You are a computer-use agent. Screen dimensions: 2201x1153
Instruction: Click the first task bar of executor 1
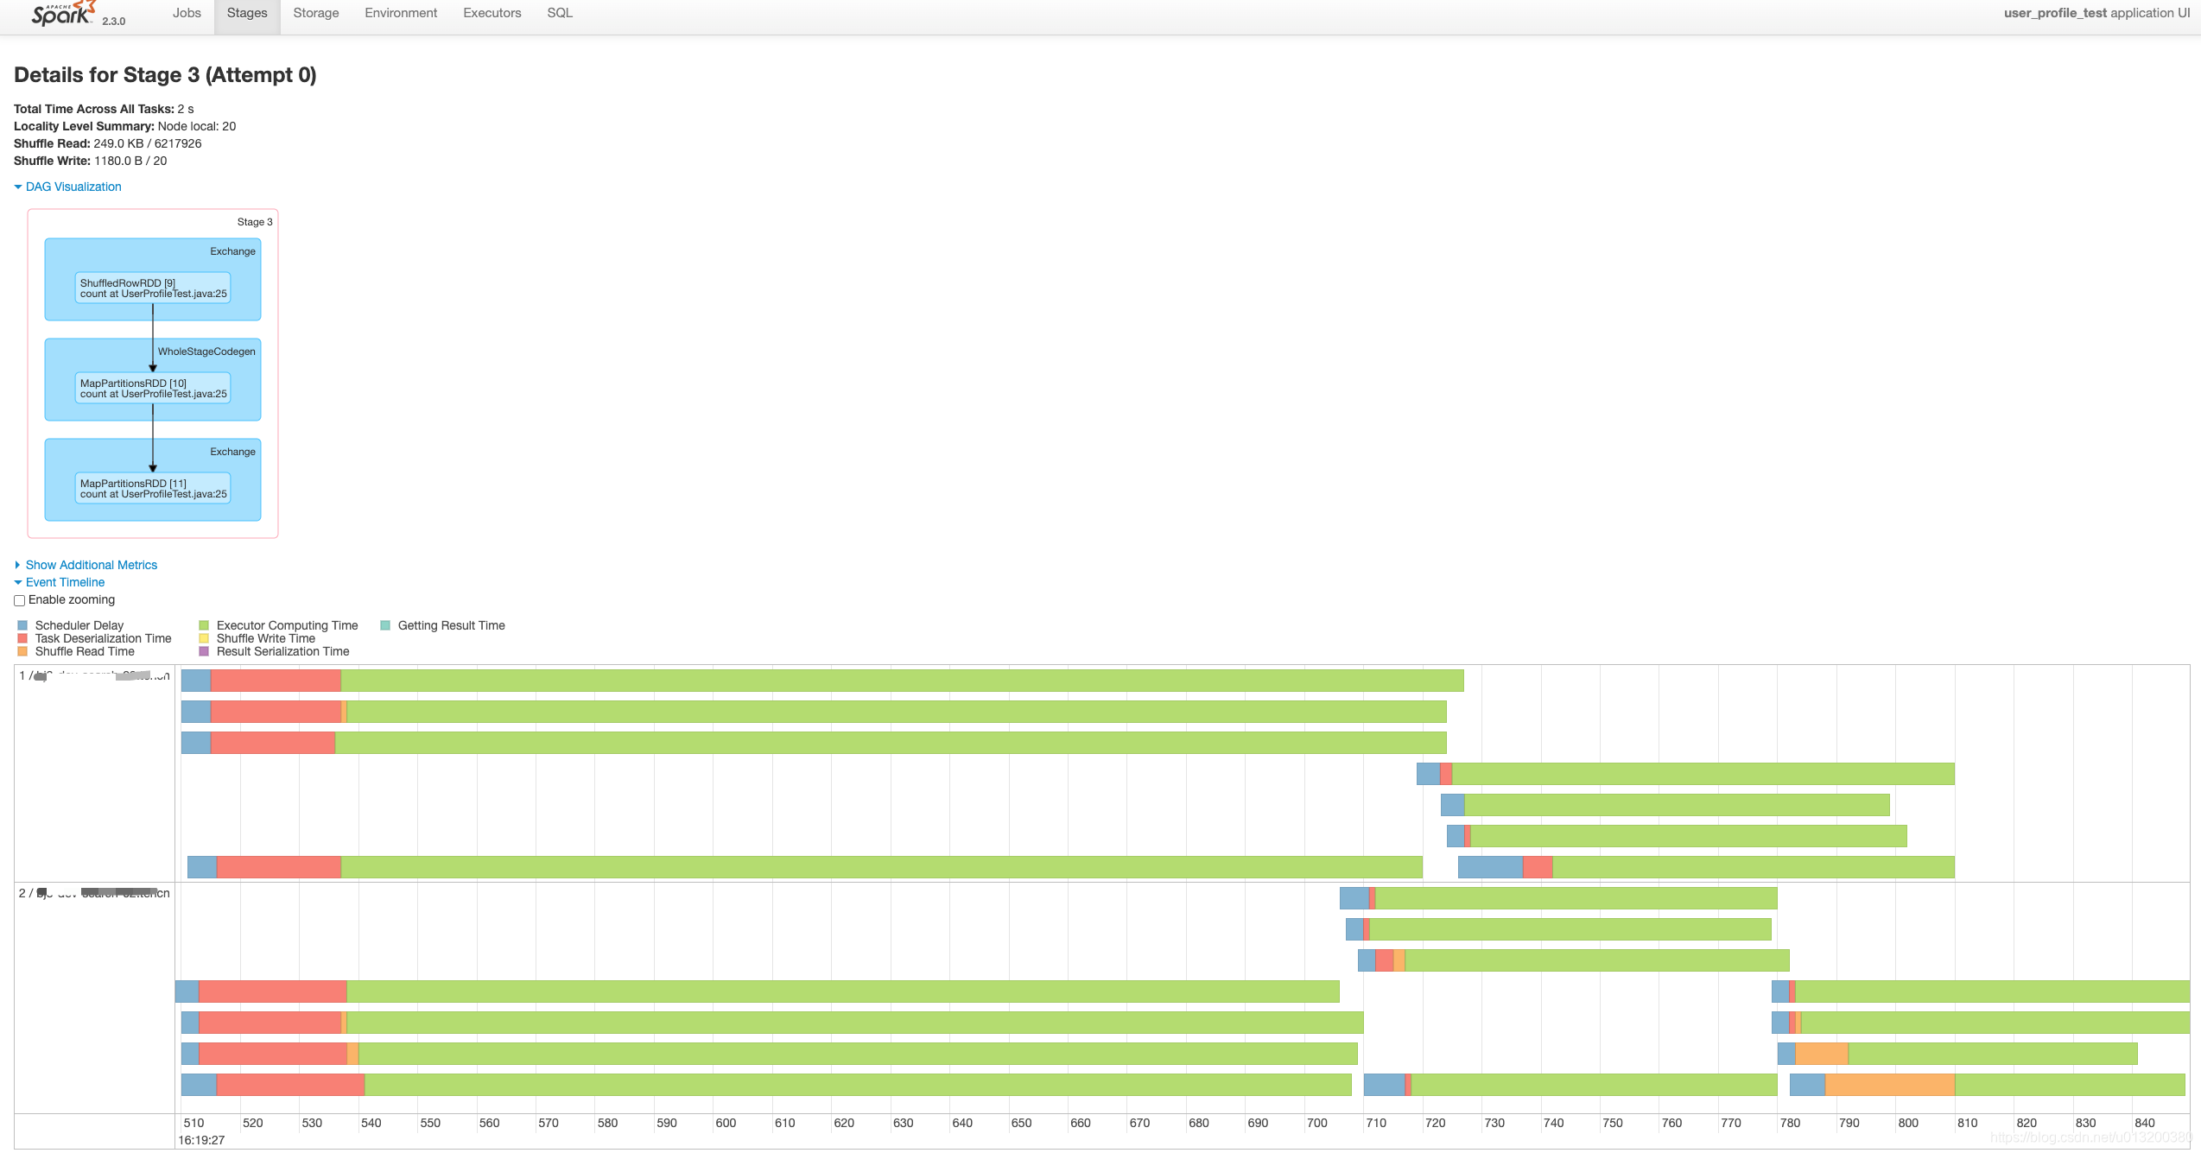(822, 681)
